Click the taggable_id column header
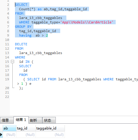 50,128
